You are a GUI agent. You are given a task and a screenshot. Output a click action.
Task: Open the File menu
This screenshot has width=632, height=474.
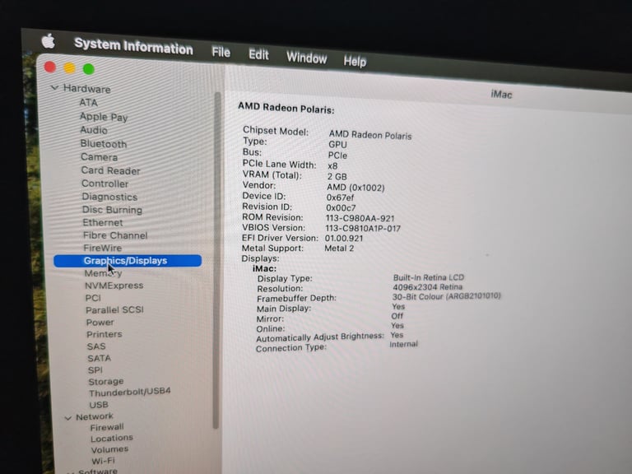[x=221, y=52]
